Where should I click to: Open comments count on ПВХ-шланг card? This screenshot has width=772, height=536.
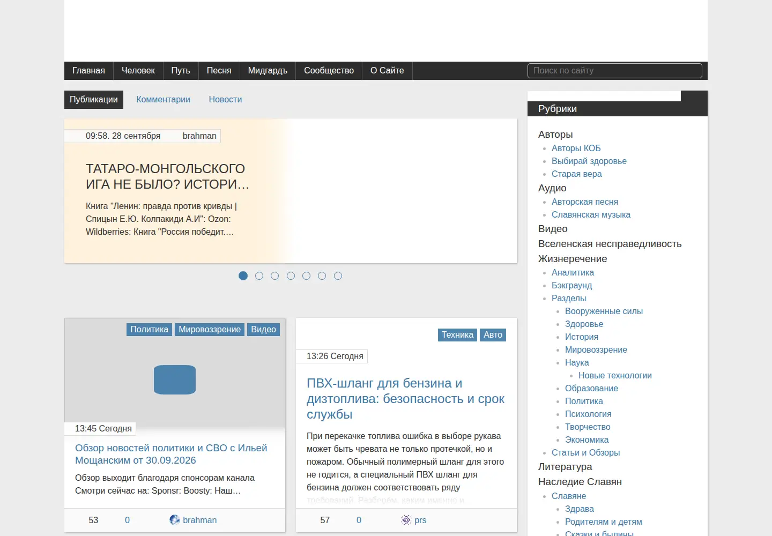[x=359, y=520]
